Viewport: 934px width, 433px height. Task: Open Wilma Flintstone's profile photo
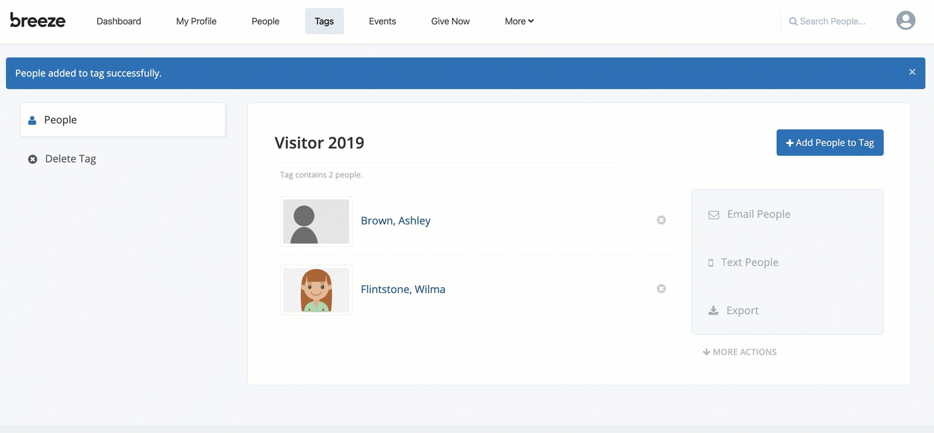point(316,290)
